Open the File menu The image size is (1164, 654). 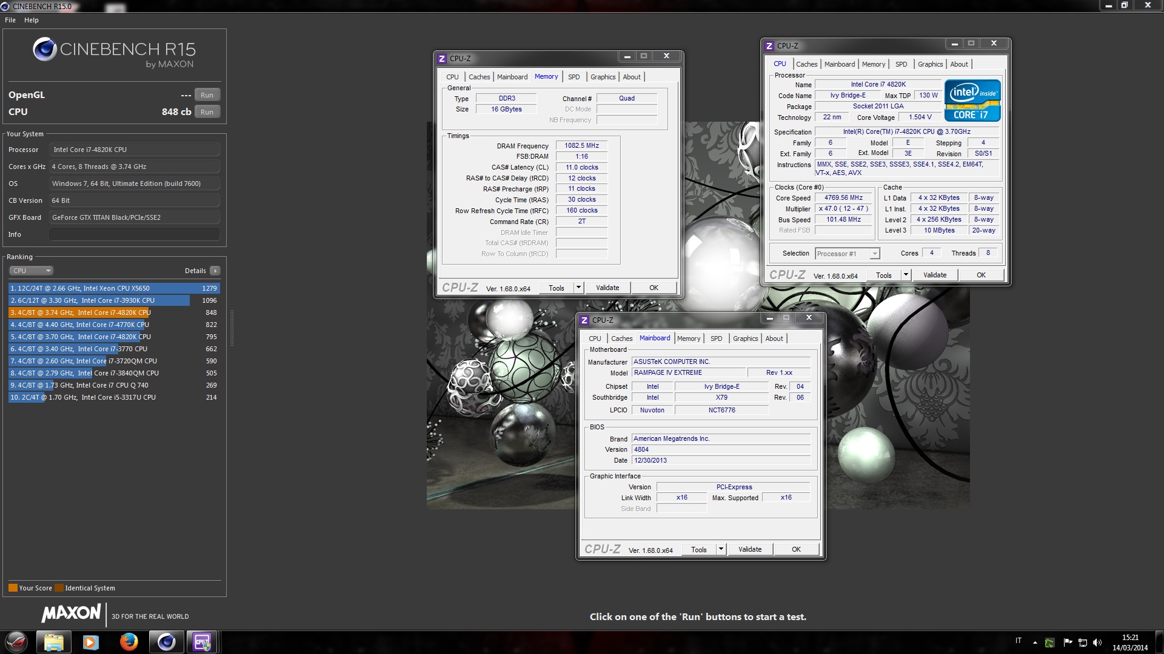click(x=10, y=20)
